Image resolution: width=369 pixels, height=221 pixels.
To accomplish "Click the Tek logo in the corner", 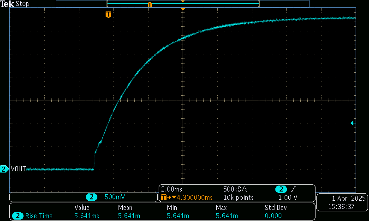I will tap(7, 4).
